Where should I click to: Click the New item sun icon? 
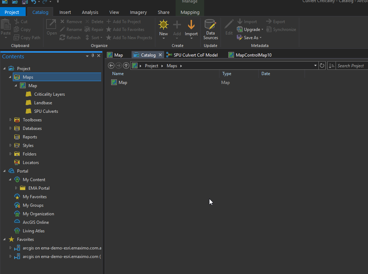(164, 25)
